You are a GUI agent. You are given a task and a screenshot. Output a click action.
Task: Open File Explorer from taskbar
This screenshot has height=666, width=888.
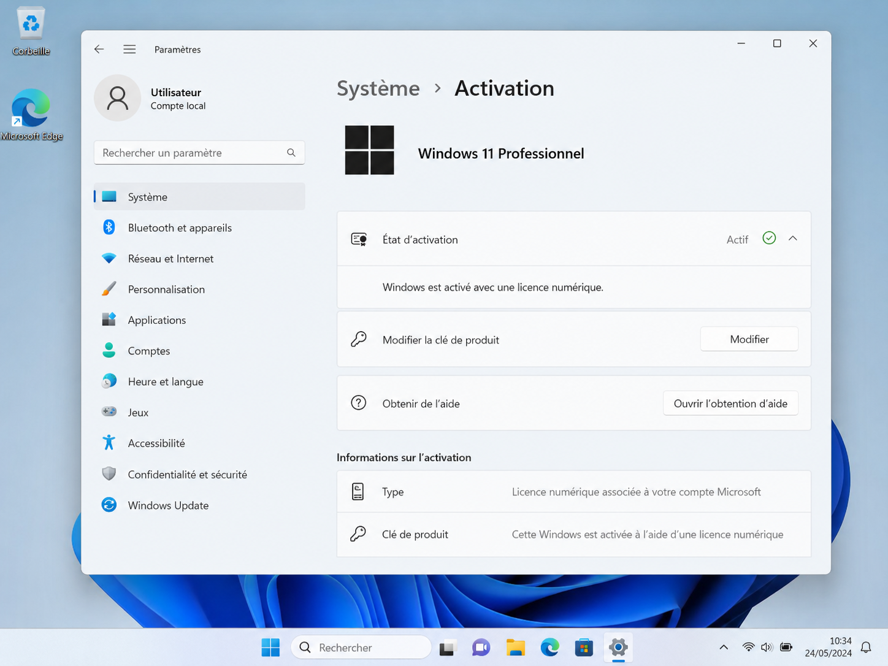coord(516,647)
